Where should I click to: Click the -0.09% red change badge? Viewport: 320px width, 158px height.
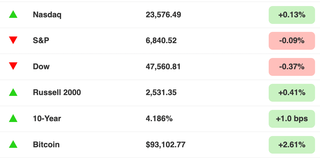tap(292, 41)
